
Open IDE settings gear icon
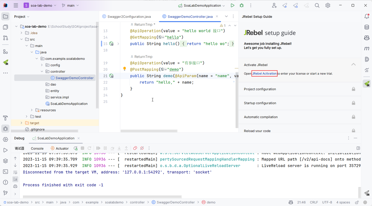pos(328,5)
